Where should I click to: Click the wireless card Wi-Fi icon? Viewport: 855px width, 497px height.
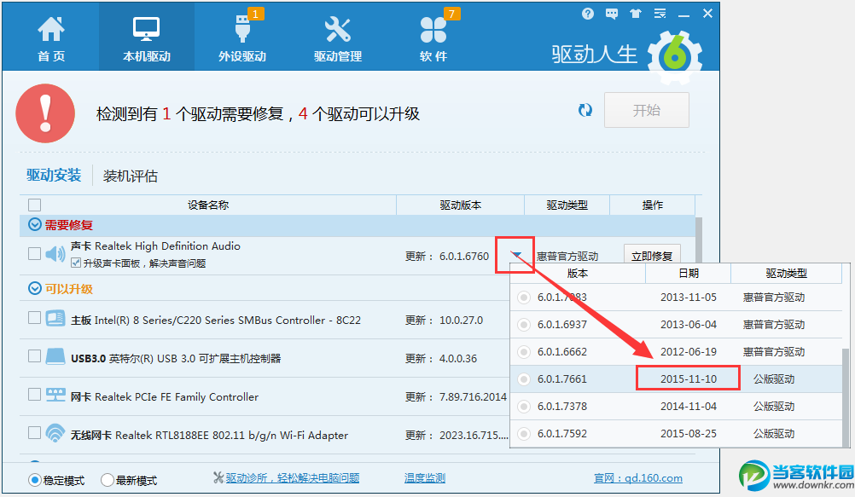click(x=55, y=433)
